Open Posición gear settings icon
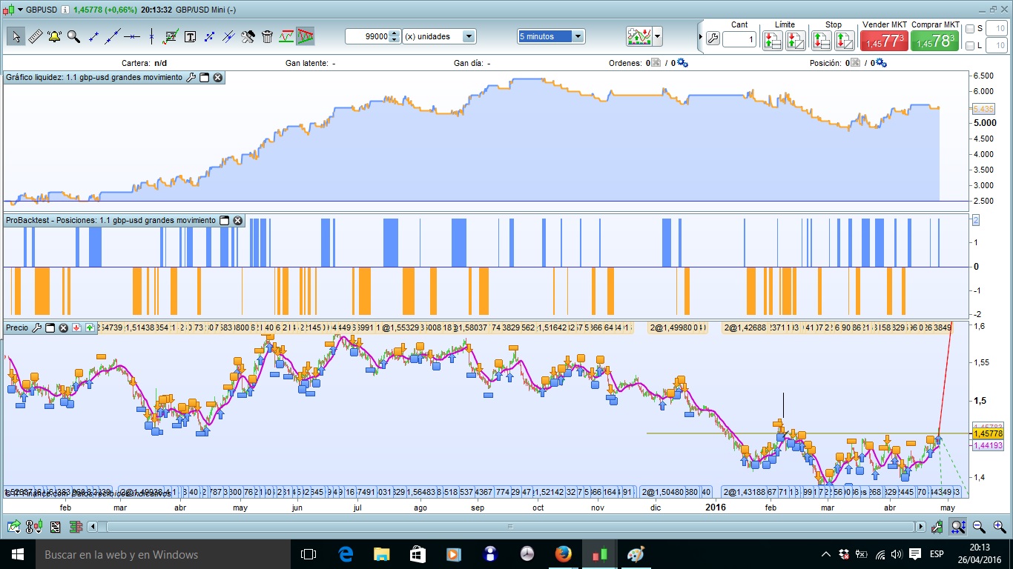The image size is (1013, 569). click(x=881, y=63)
